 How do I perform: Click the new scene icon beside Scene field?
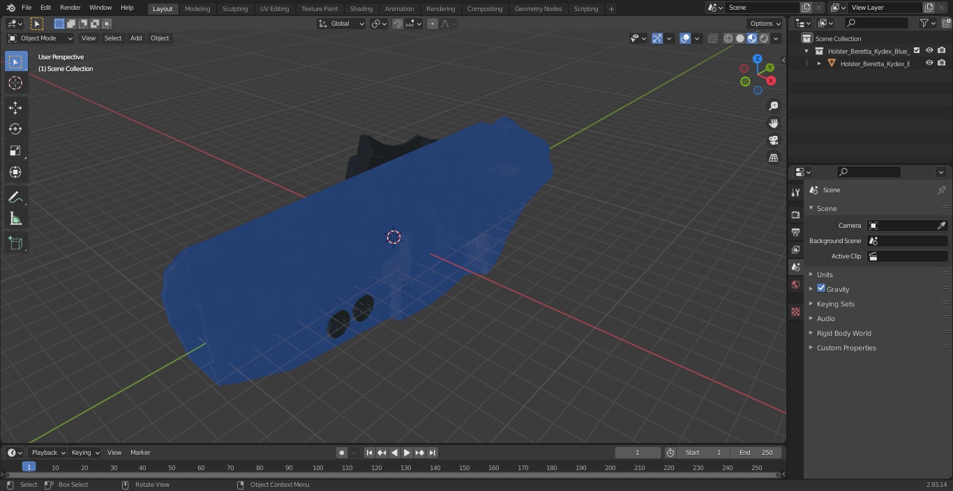[806, 8]
